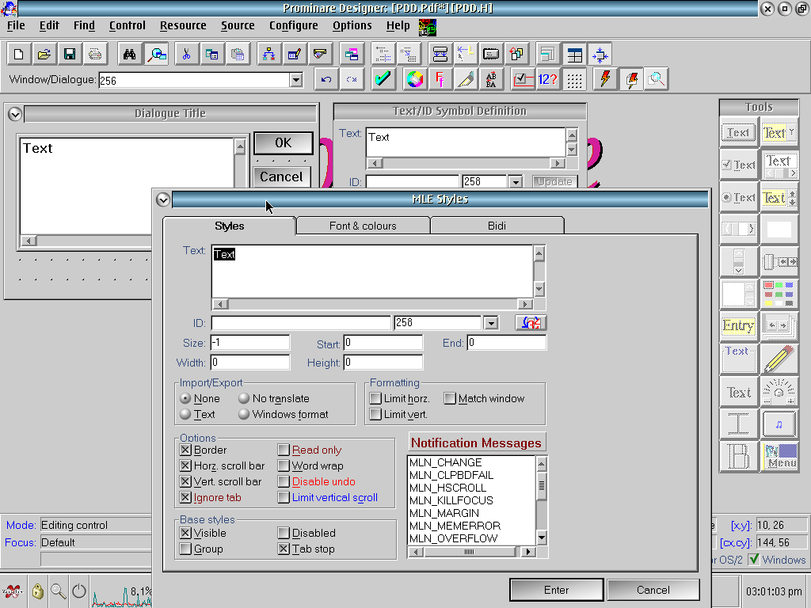This screenshot has width=811, height=608.
Task: Switch to the Font & colours tab
Action: coord(363,226)
